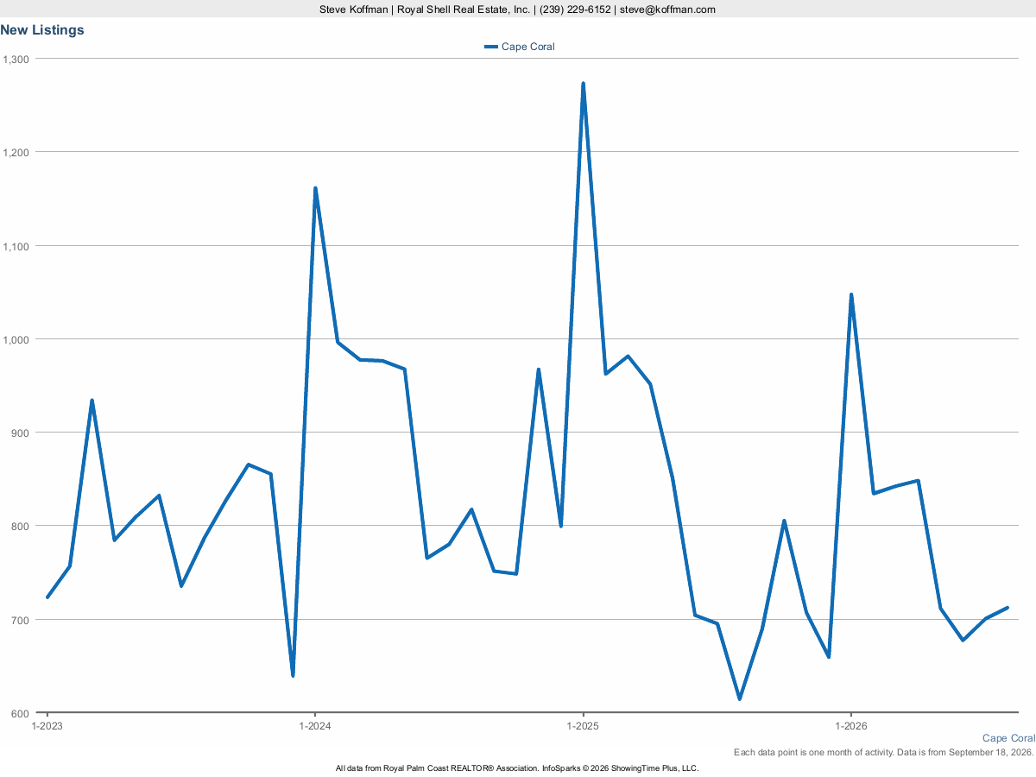Click the December 2023 dip data point

click(293, 675)
